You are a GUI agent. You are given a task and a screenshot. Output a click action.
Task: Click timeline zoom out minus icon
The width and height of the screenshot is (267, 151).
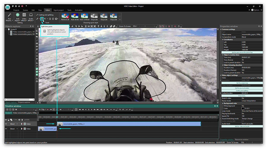[10, 110]
